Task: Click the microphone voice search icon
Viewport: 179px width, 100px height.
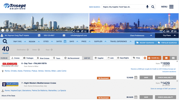Action: [147, 7]
